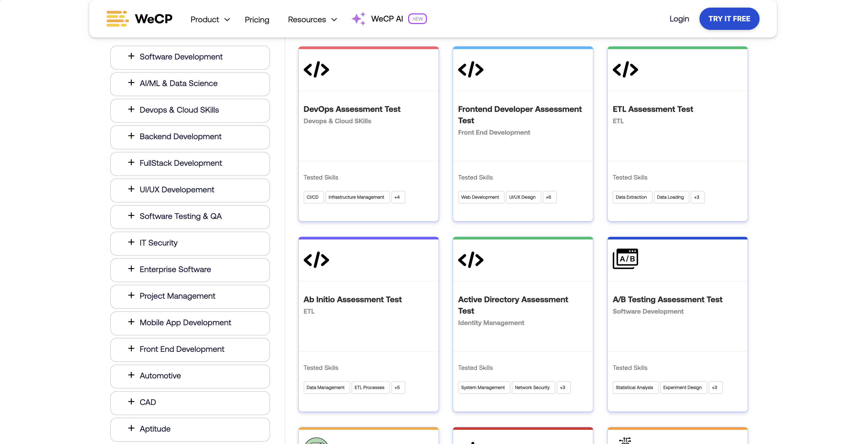Open the Resources dropdown menu
The image size is (865, 444).
[x=312, y=19]
